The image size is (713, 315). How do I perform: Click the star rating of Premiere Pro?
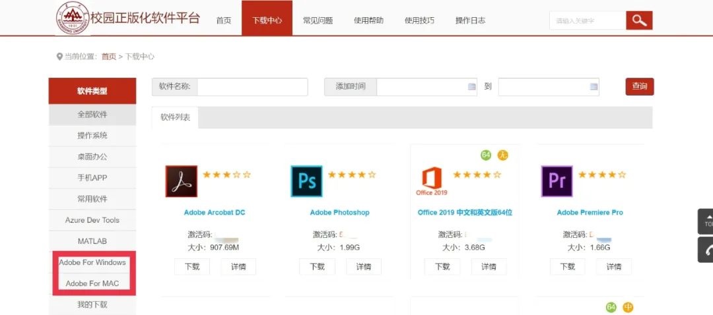[x=602, y=174]
